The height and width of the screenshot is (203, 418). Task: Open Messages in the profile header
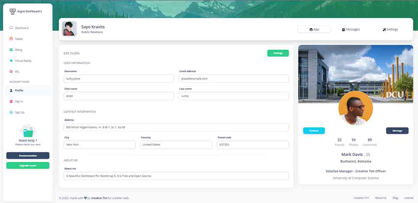tap(351, 29)
